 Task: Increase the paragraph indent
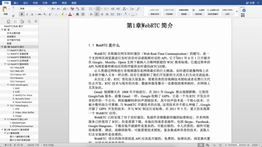coord(118,9)
